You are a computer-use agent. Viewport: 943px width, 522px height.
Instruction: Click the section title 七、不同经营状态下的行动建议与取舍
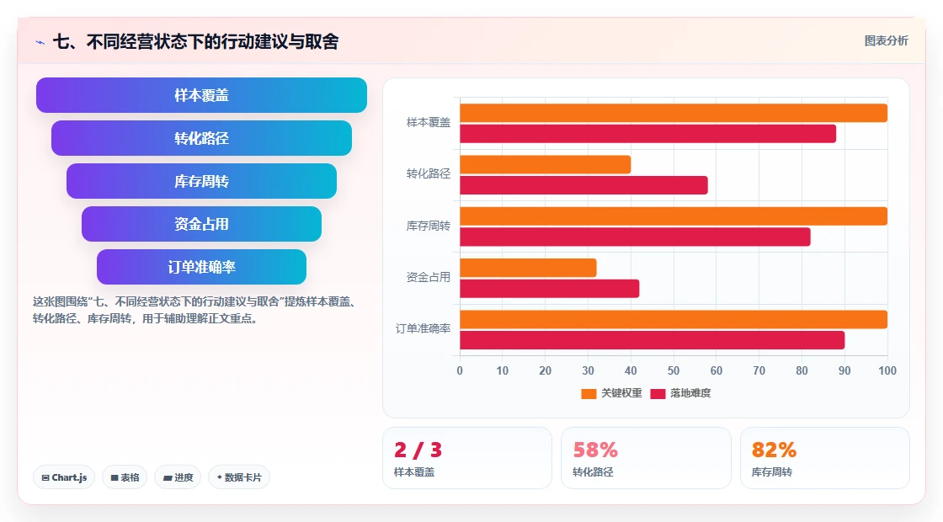[x=196, y=41]
